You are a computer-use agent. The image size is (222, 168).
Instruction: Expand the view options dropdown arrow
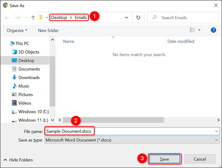tap(199, 30)
